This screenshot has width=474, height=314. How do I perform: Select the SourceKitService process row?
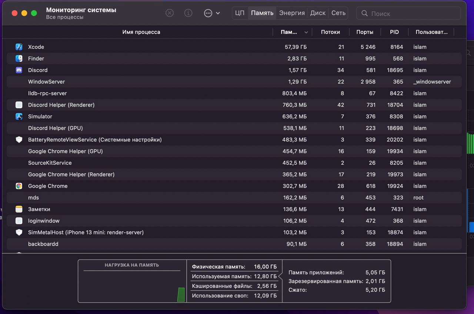point(234,163)
